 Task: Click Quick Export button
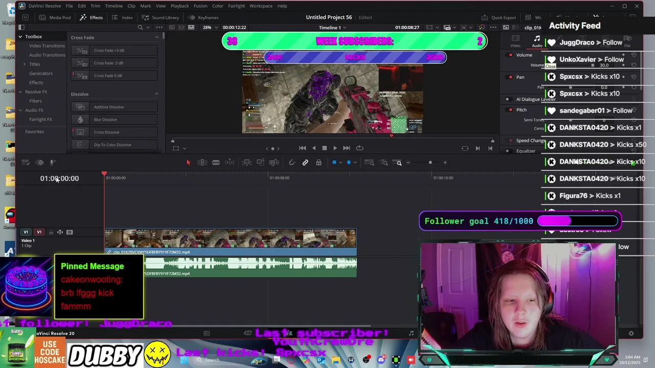point(499,17)
